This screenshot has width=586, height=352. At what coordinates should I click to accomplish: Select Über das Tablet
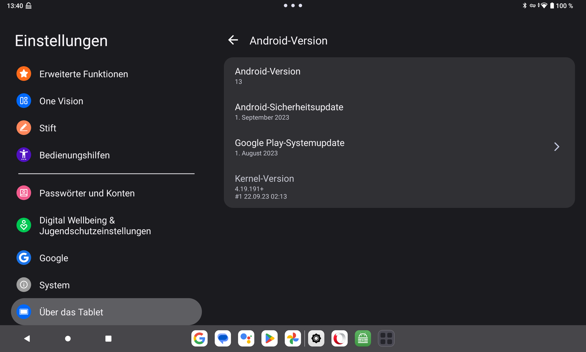point(71,312)
